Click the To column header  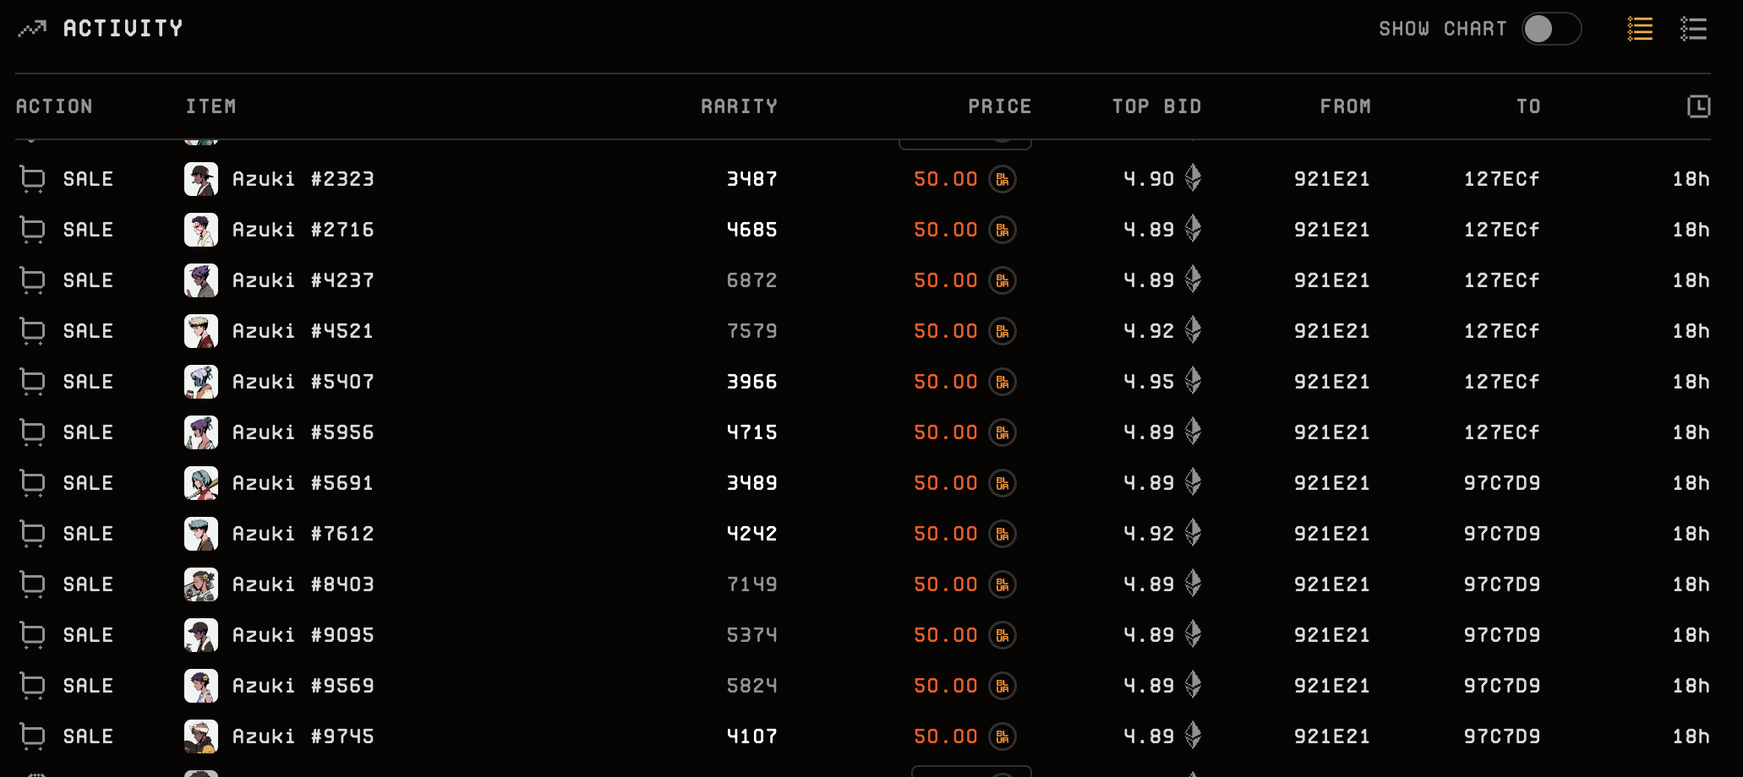(x=1528, y=106)
